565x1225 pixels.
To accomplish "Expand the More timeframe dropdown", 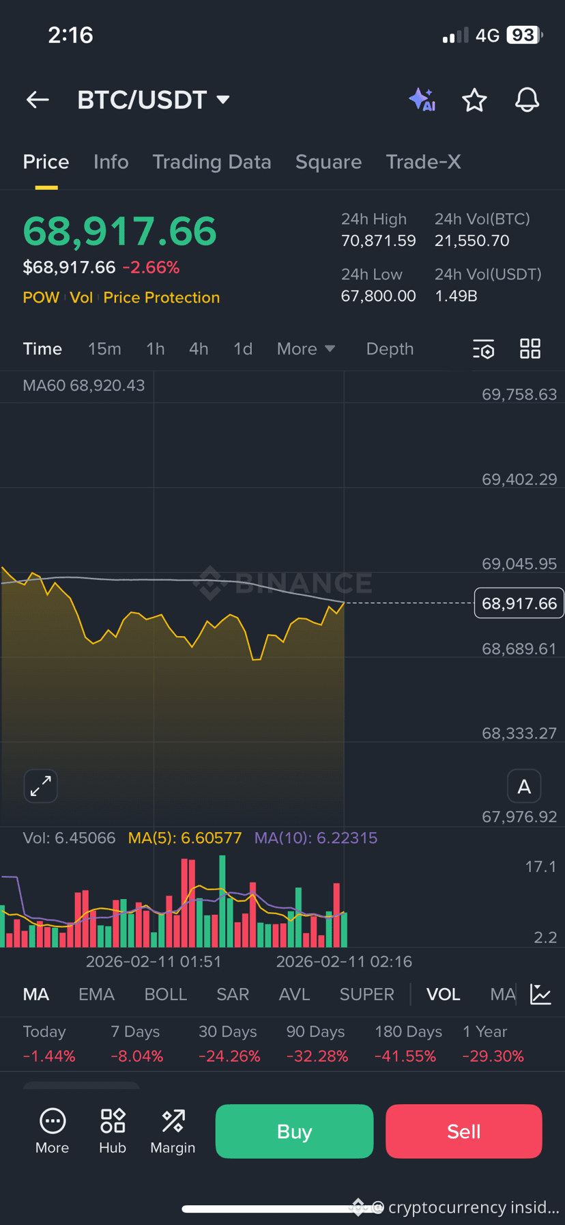I will 306,349.
